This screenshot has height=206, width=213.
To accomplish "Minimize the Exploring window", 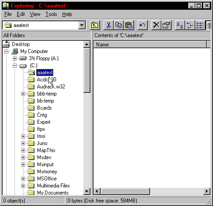I will click(x=191, y=6).
